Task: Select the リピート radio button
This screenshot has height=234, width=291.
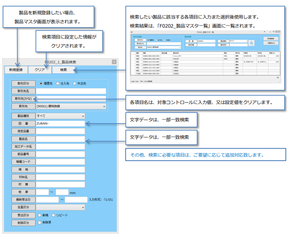Action: coord(53,215)
